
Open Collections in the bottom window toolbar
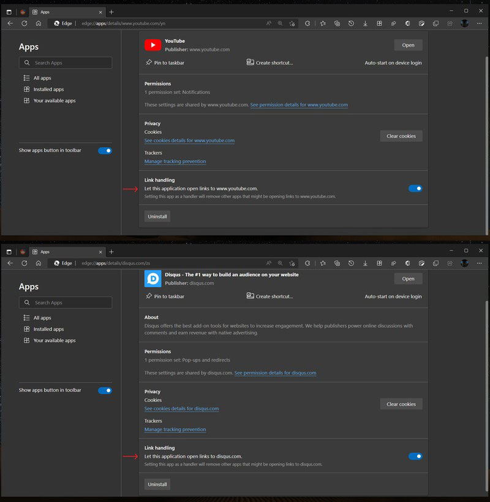click(x=337, y=263)
